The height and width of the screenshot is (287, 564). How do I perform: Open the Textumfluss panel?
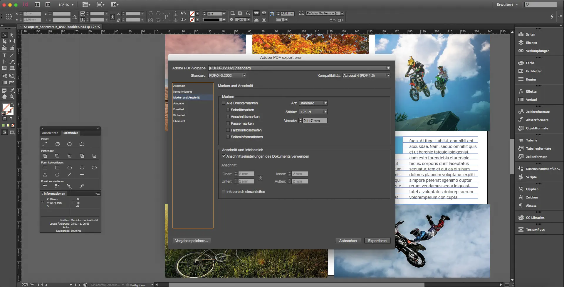coord(535,230)
